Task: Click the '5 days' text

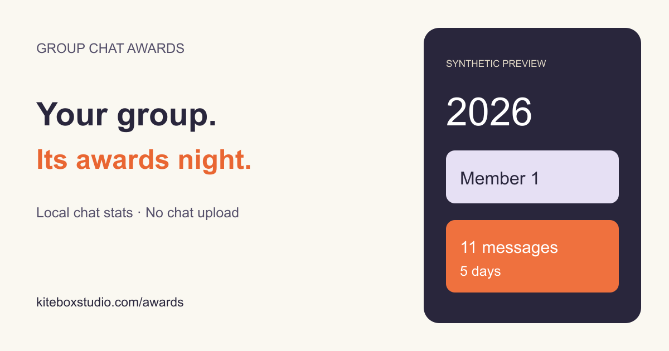Action: [481, 271]
